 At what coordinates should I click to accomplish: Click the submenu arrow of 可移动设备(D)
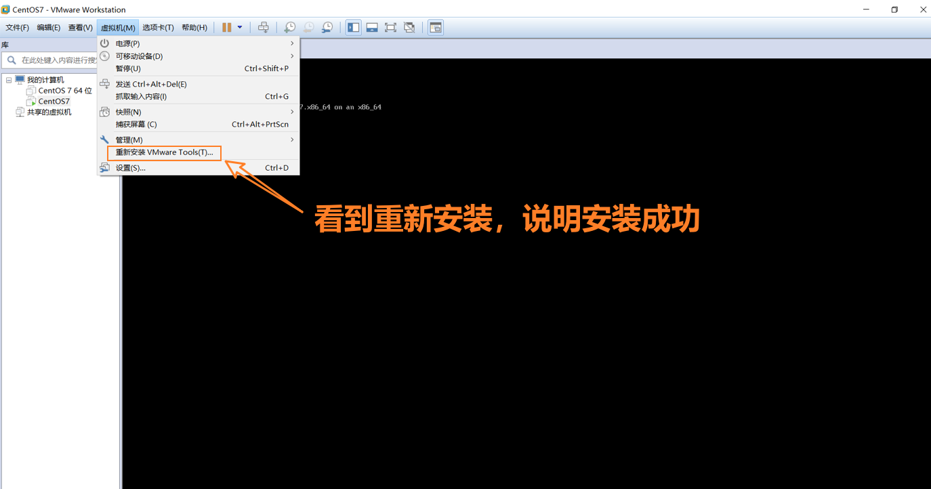[292, 56]
